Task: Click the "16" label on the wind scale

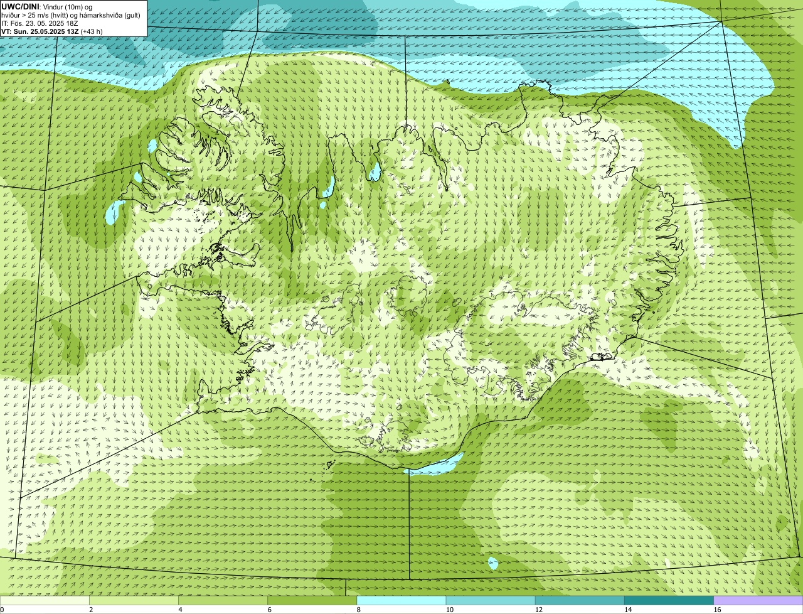Action: click(718, 610)
